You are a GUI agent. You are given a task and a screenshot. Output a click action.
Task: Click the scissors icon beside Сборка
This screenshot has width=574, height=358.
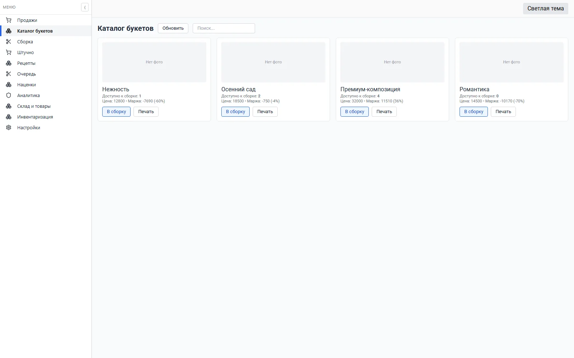click(9, 42)
